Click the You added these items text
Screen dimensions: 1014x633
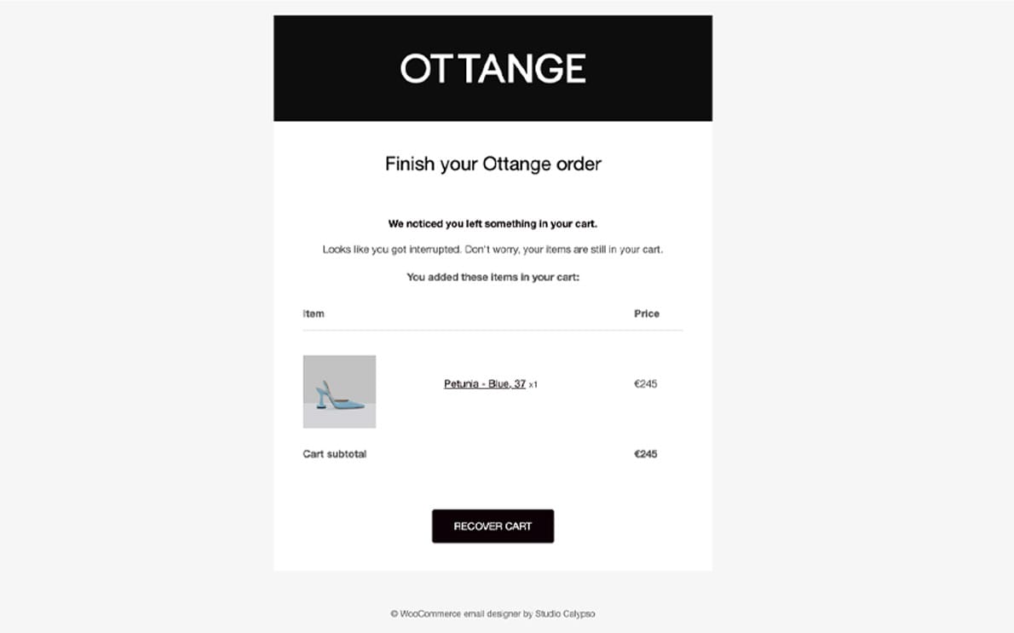493,278
